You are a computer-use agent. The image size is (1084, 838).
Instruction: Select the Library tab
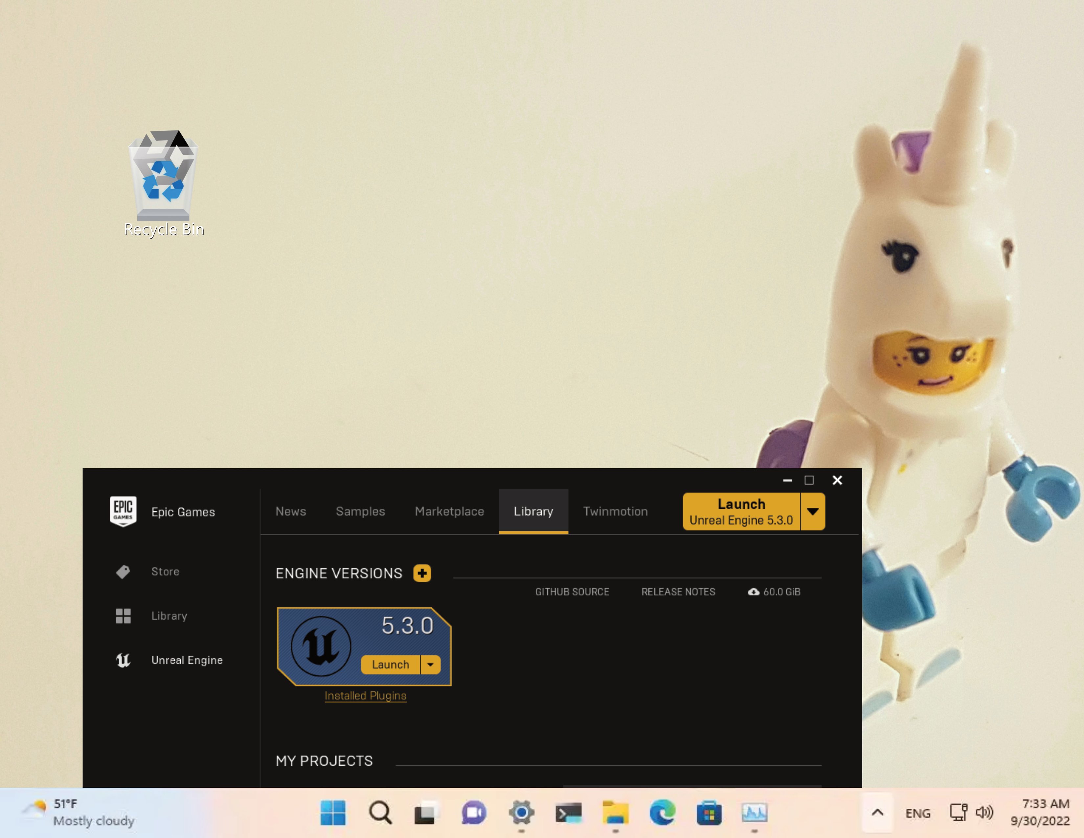point(533,511)
